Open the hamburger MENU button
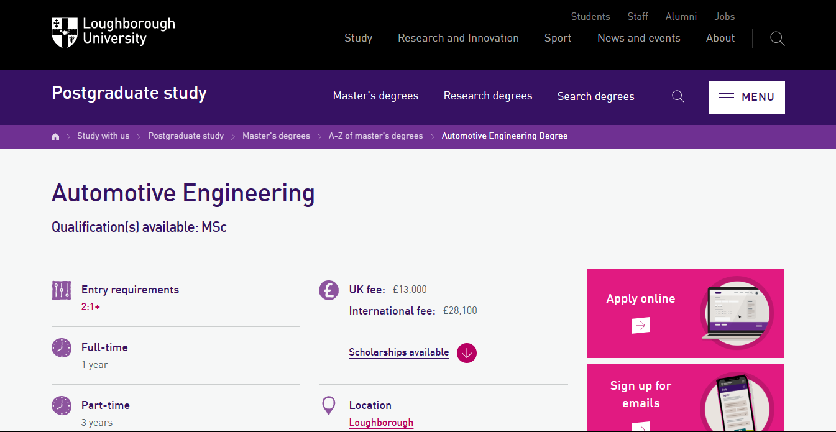The image size is (836, 432). (746, 97)
